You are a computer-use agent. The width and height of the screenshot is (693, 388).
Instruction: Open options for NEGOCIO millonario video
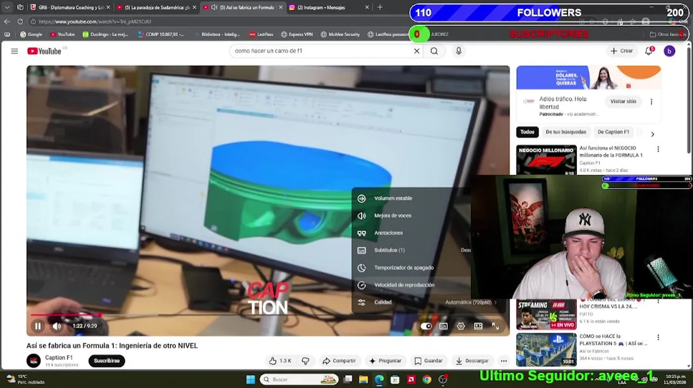pos(658,149)
